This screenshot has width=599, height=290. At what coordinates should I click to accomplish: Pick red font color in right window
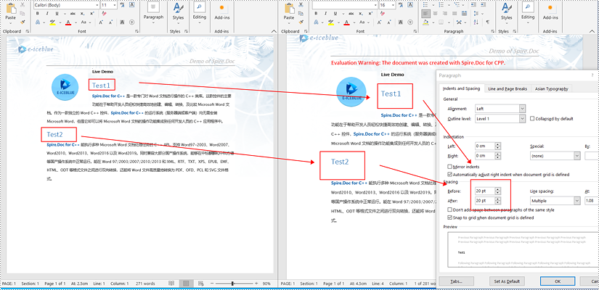coord(346,22)
